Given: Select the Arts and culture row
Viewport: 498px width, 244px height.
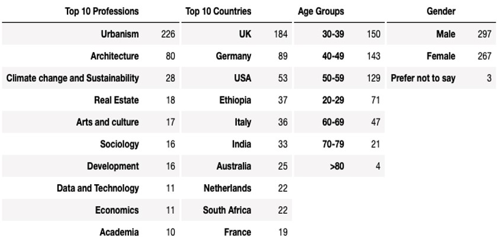Looking at the screenshot, I should (x=107, y=122).
